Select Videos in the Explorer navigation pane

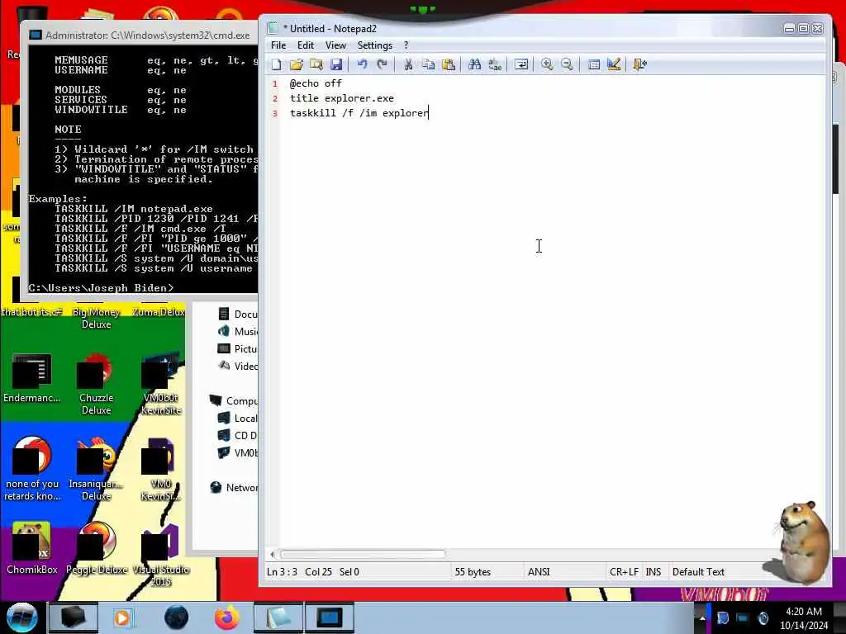click(x=238, y=366)
